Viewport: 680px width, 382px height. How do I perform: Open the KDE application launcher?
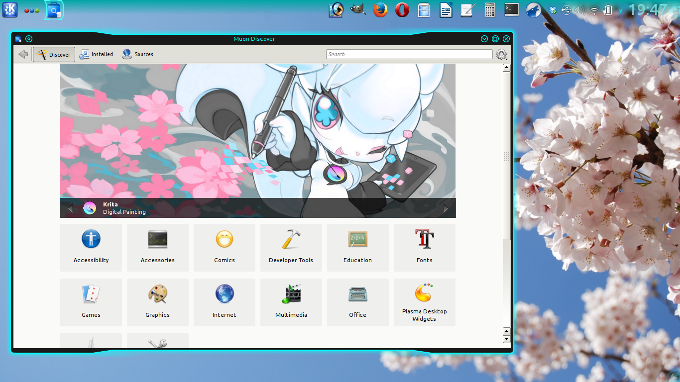(10, 9)
